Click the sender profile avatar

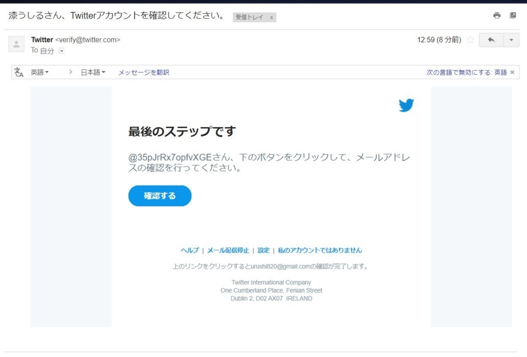point(16,45)
